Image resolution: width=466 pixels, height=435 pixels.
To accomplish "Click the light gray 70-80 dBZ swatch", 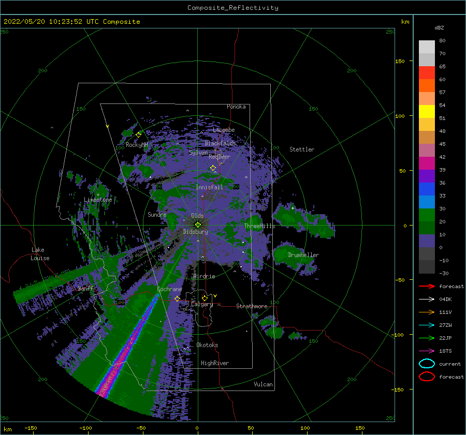I will coord(427,47).
